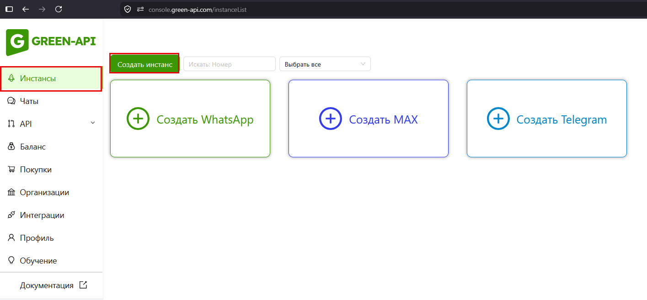Toggle the browser sidebar panel icon
The height and width of the screenshot is (300, 647).
click(9, 9)
